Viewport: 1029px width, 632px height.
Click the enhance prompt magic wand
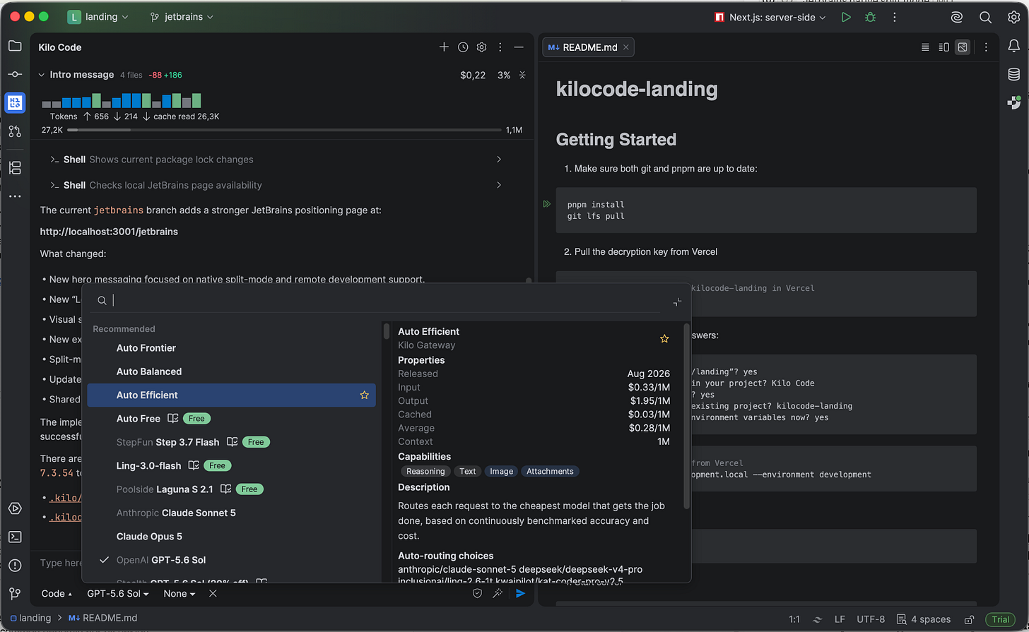(x=498, y=594)
